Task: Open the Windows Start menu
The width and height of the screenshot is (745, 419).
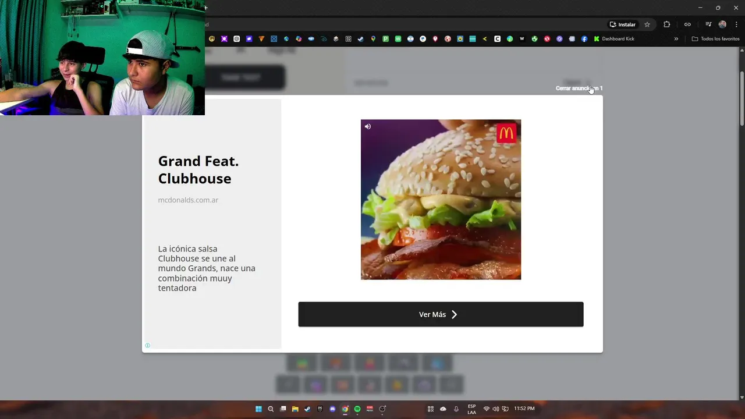Action: pyautogui.click(x=258, y=409)
